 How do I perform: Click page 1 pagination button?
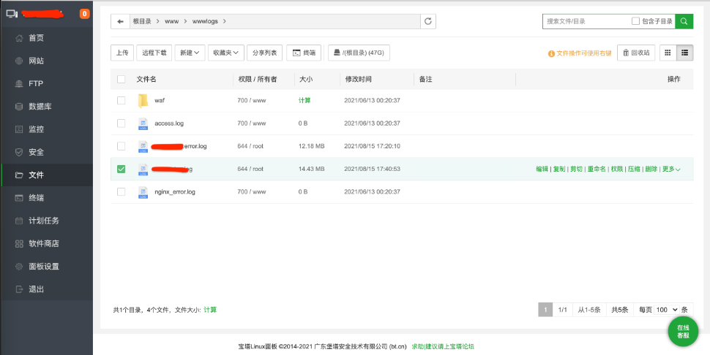click(545, 310)
